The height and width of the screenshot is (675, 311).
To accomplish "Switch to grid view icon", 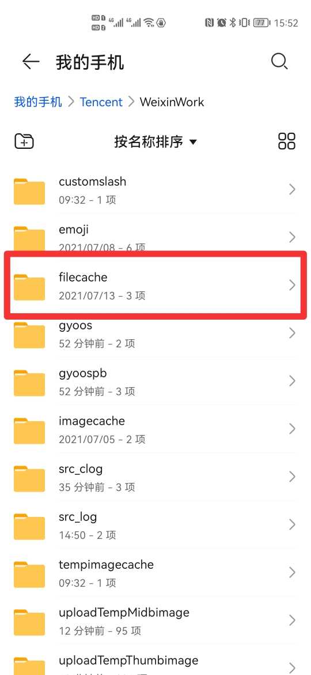I will pyautogui.click(x=286, y=141).
